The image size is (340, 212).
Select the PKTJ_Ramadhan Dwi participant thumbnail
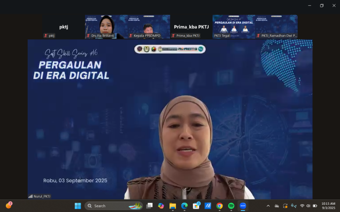click(276, 27)
